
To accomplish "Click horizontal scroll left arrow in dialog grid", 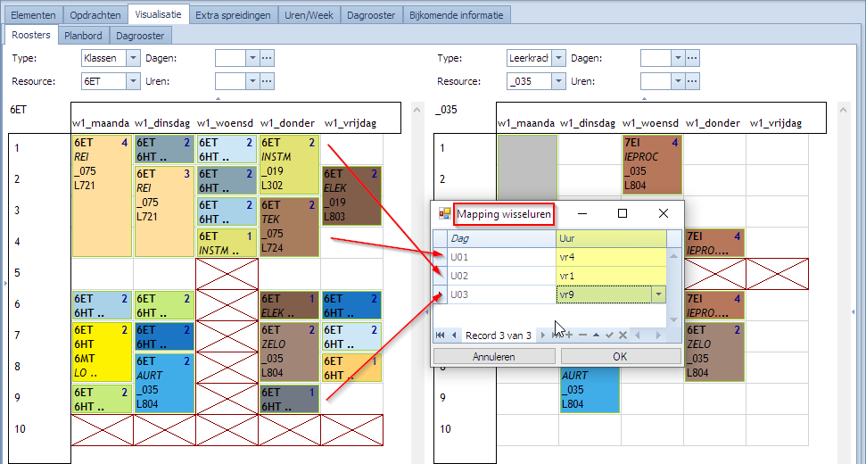I will coord(638,335).
